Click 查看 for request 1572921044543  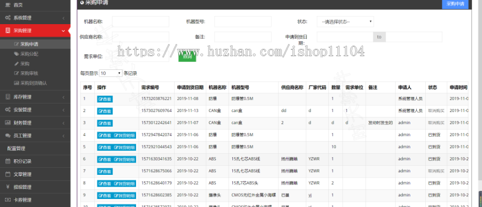105,147
